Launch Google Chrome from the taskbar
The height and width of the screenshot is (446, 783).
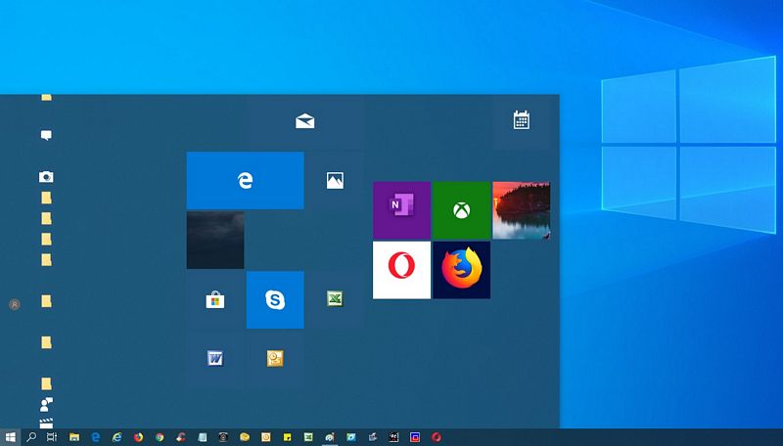[160, 437]
